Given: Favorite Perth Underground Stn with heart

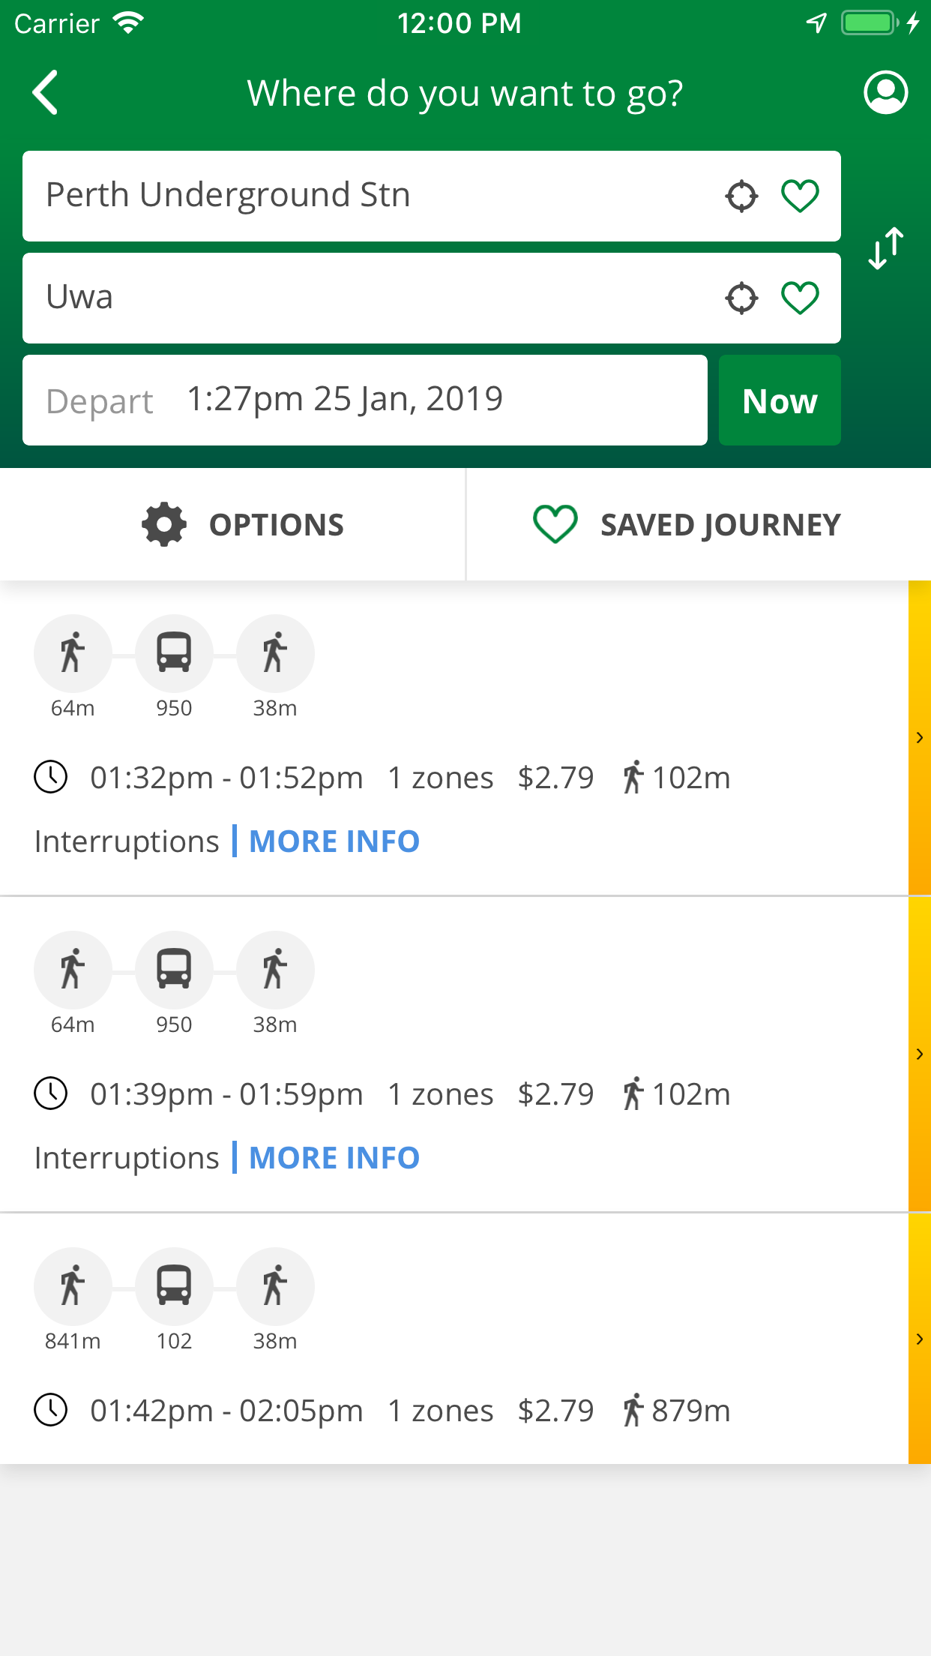Looking at the screenshot, I should (800, 196).
